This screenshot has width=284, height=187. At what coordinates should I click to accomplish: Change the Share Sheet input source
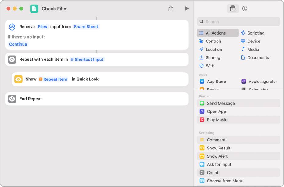pyautogui.click(x=86, y=27)
